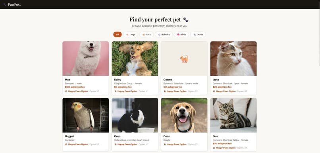Open Max the Samoyed photo

click(86, 59)
